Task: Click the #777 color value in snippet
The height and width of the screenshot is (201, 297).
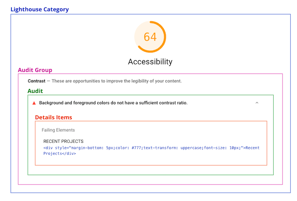Action: point(136,148)
